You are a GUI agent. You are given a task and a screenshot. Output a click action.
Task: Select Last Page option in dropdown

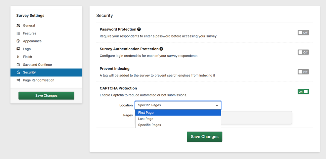click(178, 119)
